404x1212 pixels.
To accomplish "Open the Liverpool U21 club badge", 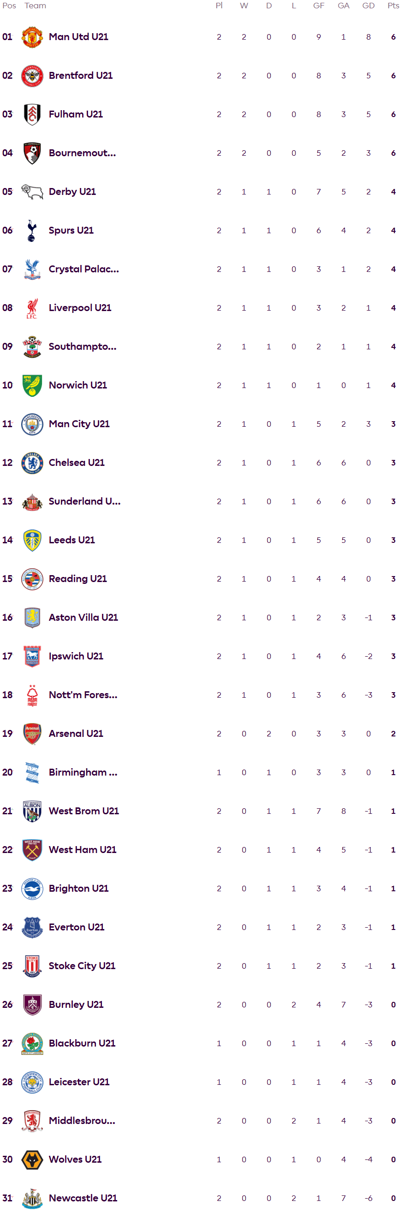I will [x=32, y=308].
